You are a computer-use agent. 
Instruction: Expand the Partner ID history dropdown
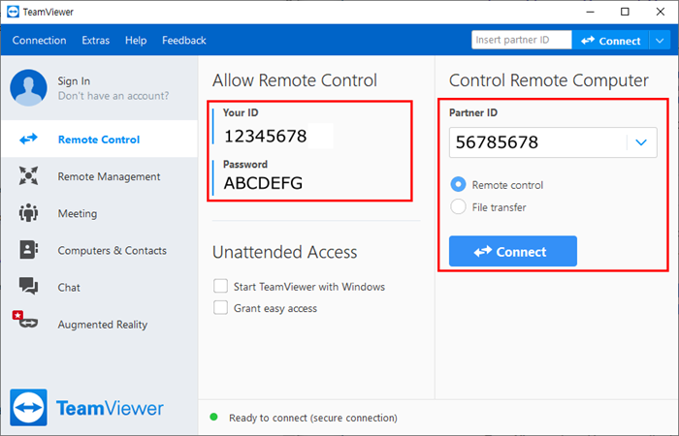[x=641, y=142]
